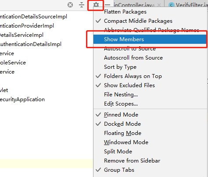Choose Flatten Packages option
The height and width of the screenshot is (177, 208).
(x=125, y=12)
